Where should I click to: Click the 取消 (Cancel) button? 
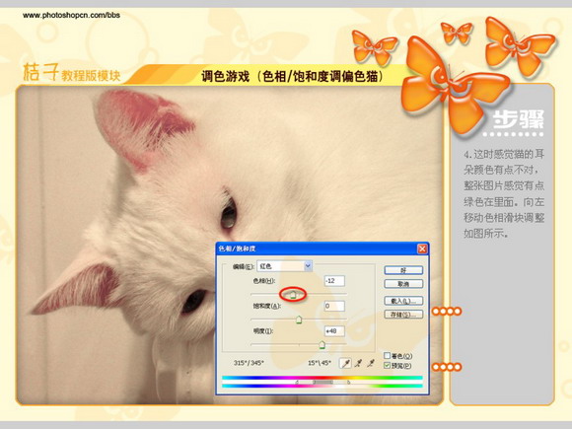(403, 284)
